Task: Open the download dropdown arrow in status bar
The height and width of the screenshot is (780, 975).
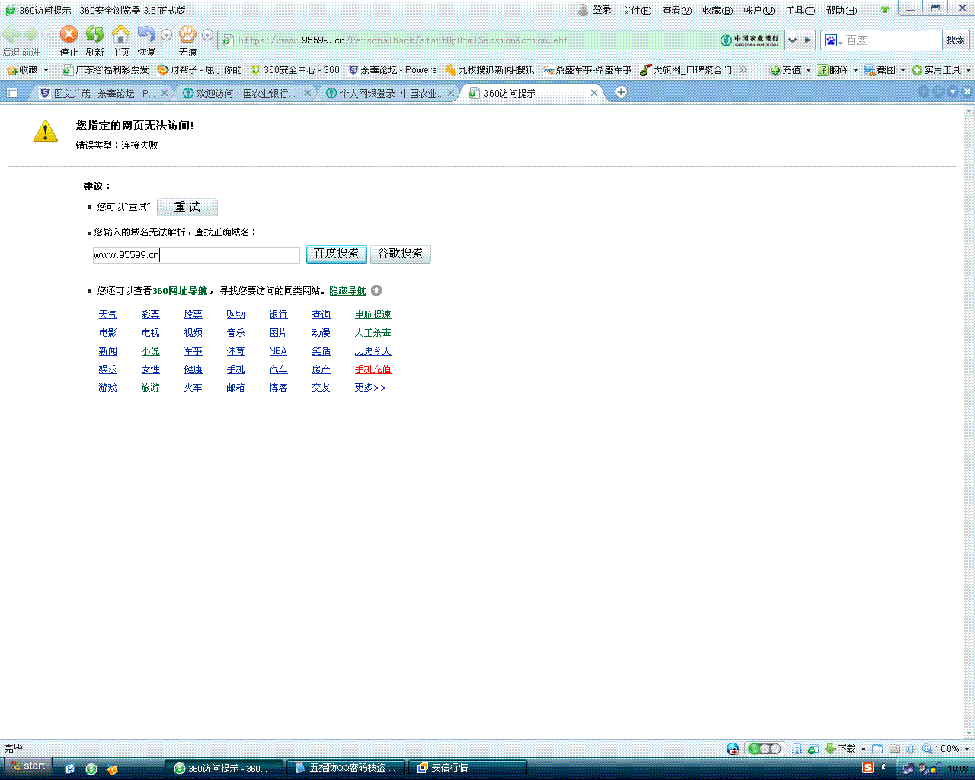Action: (x=863, y=749)
